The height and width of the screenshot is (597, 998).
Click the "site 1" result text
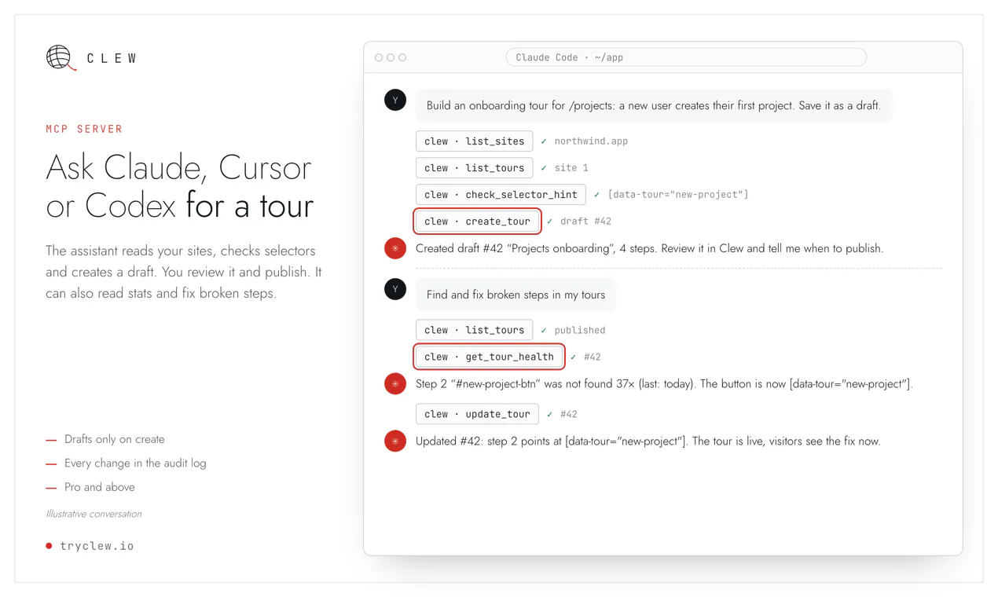pyautogui.click(x=571, y=168)
